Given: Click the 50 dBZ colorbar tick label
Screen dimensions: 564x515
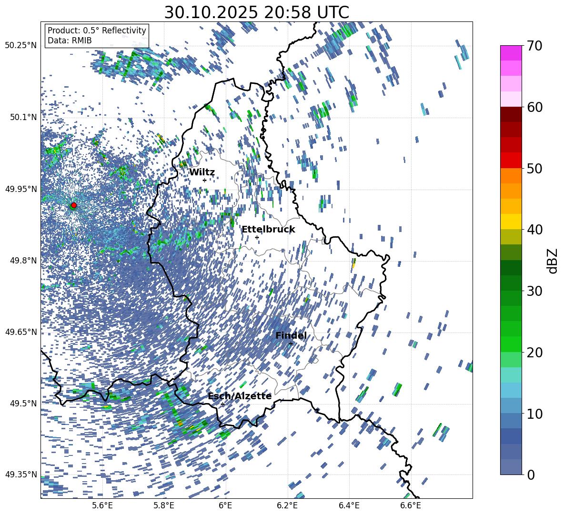Looking at the screenshot, I should pos(534,168).
